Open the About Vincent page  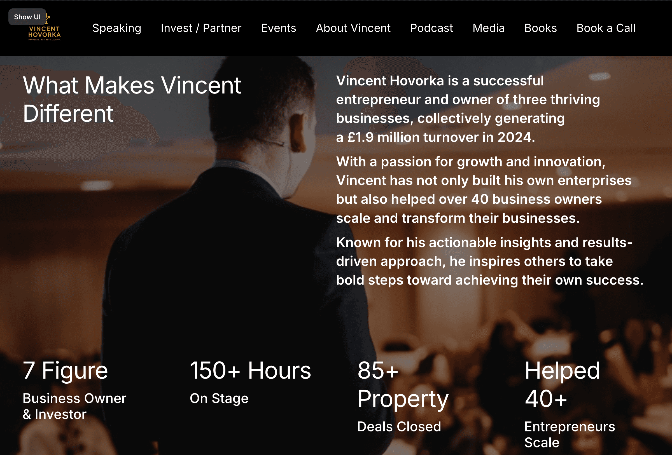[353, 28]
